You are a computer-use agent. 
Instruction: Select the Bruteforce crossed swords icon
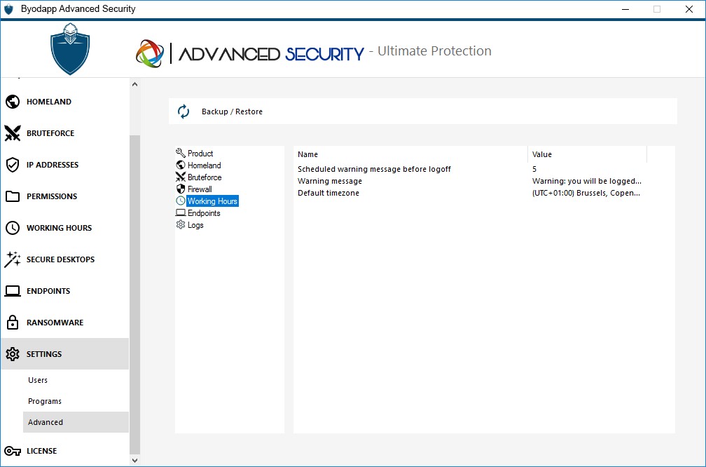(x=12, y=133)
